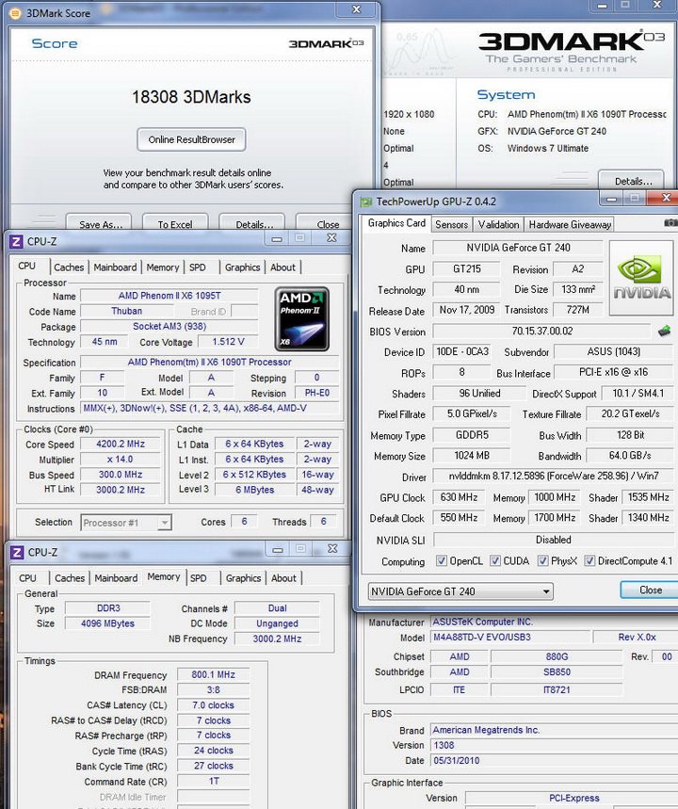Switch to CPU tab in lower CPU-Z window
This screenshot has height=809, width=678.
pyautogui.click(x=28, y=578)
